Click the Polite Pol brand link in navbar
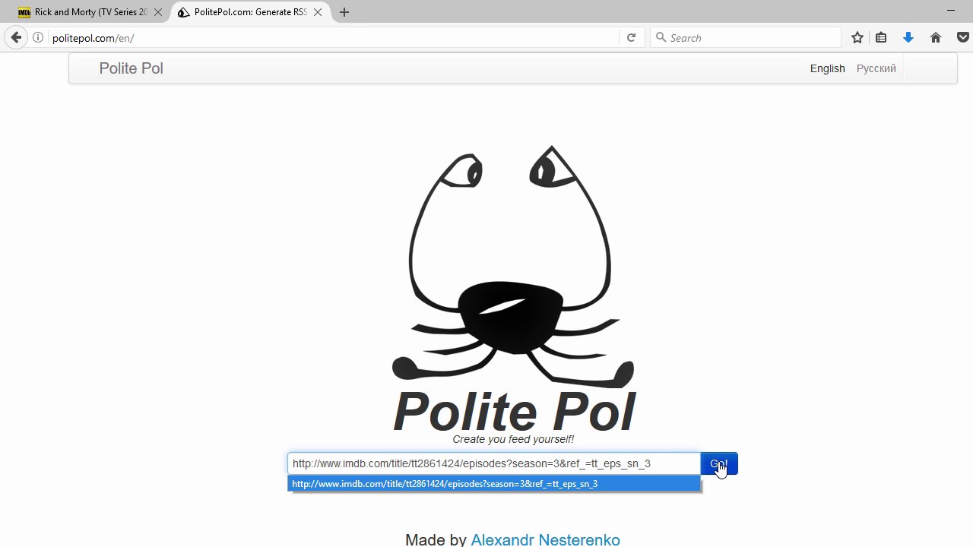Image resolution: width=973 pixels, height=547 pixels. pos(131,68)
